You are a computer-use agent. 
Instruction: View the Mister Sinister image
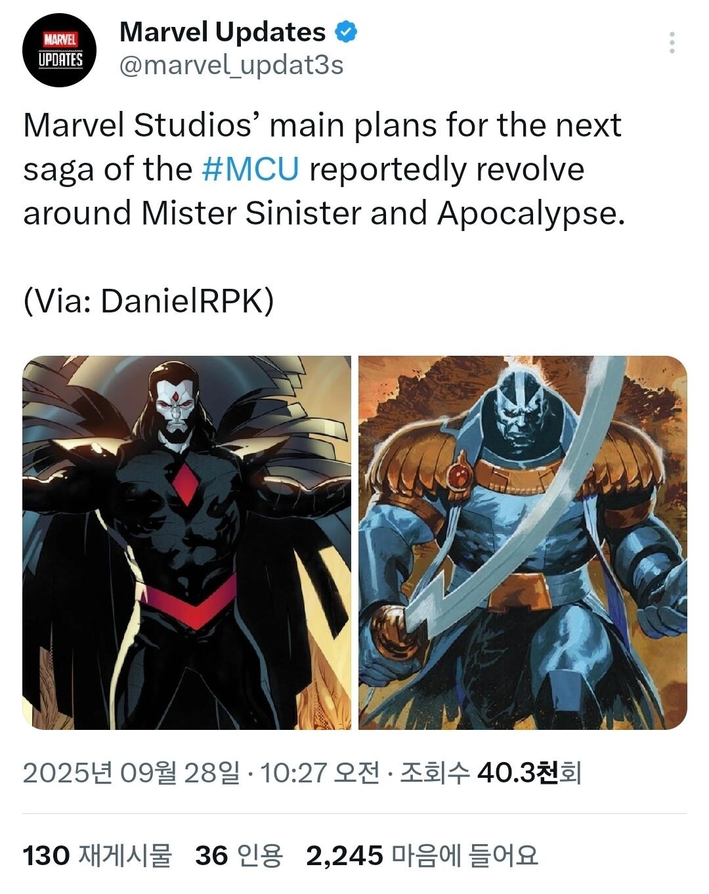[187, 543]
